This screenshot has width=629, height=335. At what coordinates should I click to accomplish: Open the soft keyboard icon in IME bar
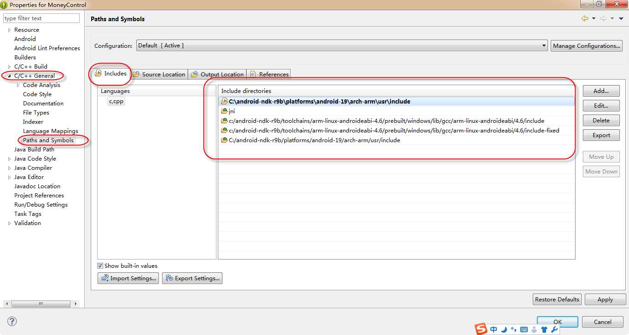(x=524, y=329)
